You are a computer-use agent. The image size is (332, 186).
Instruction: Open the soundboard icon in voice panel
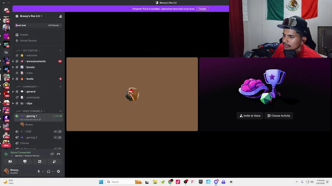click(x=54, y=161)
